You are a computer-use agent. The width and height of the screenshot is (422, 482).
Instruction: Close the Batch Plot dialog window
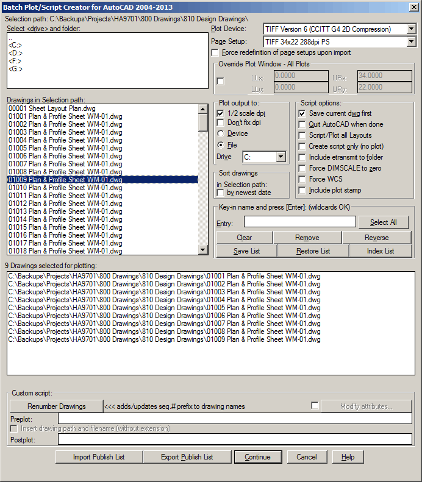[x=414, y=7]
